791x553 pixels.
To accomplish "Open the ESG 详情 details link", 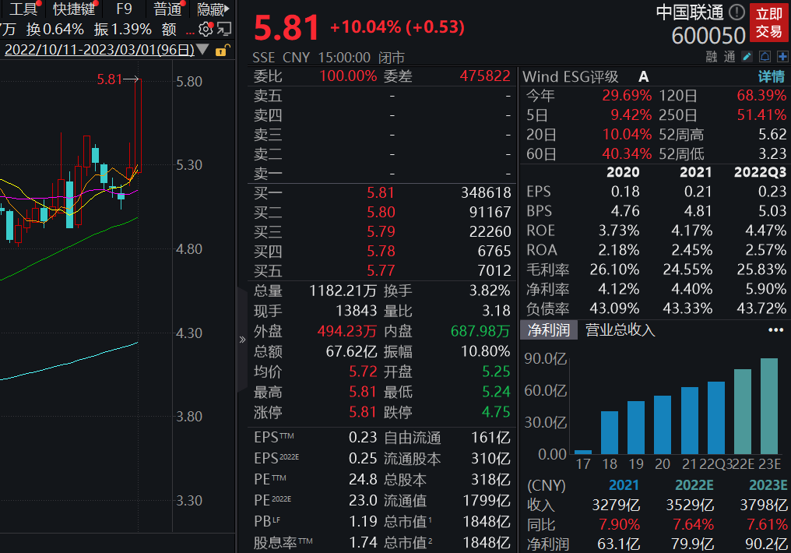I will click(772, 76).
